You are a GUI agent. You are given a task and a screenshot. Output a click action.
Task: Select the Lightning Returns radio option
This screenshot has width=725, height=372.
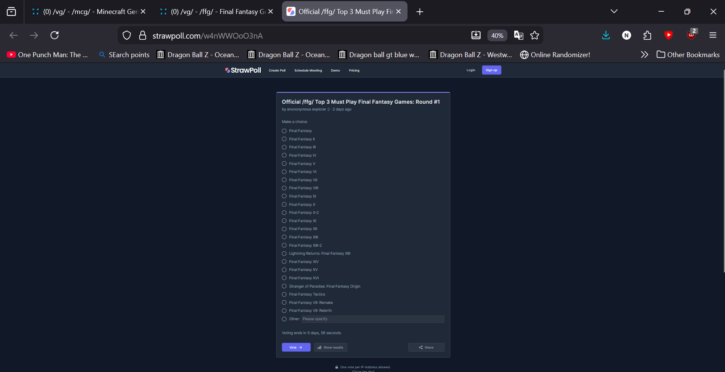click(x=284, y=254)
